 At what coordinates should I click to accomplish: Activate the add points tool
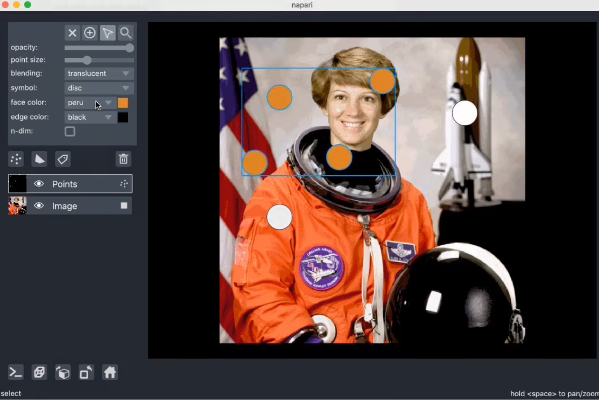90,33
